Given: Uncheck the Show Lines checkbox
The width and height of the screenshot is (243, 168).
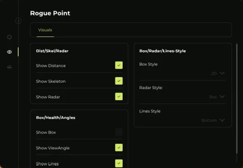Looking at the screenshot, I should [x=119, y=163].
